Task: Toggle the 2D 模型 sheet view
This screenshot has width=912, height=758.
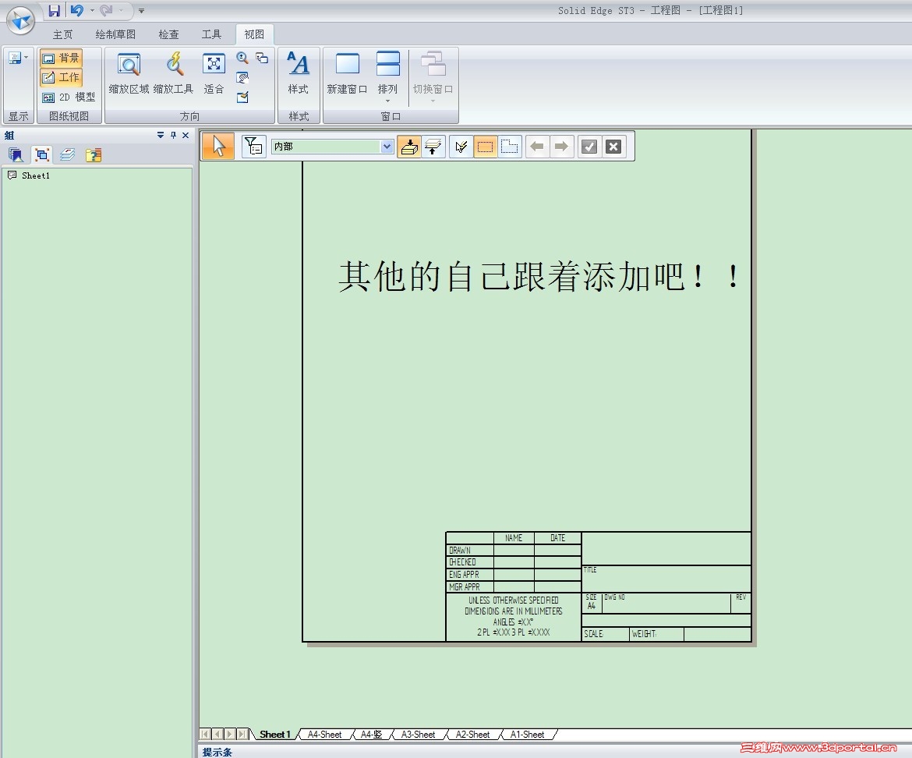Action: (69, 97)
